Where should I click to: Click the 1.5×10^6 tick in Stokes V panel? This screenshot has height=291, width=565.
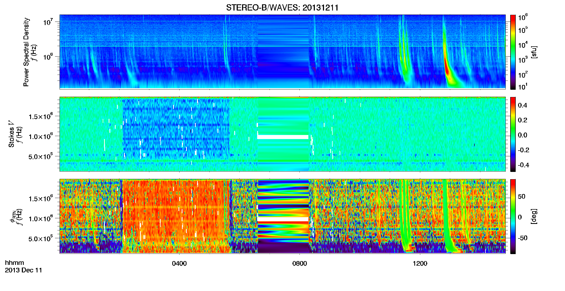[41, 116]
